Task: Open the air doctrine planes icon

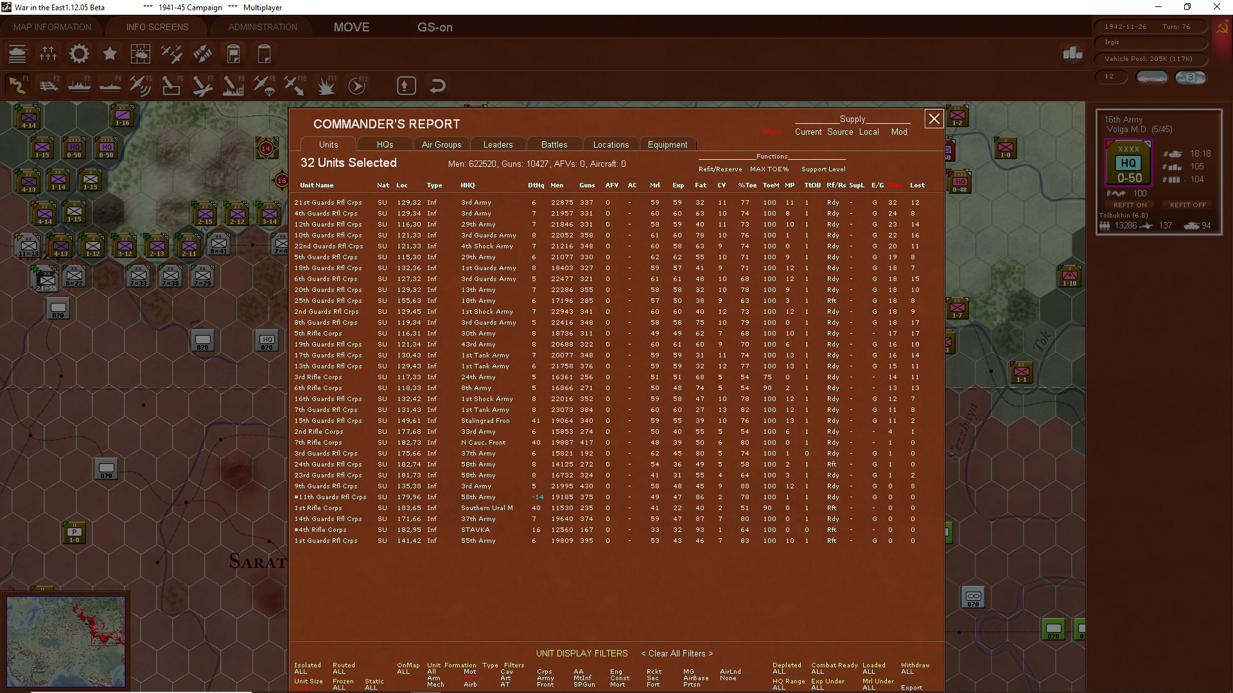Action: [171, 54]
